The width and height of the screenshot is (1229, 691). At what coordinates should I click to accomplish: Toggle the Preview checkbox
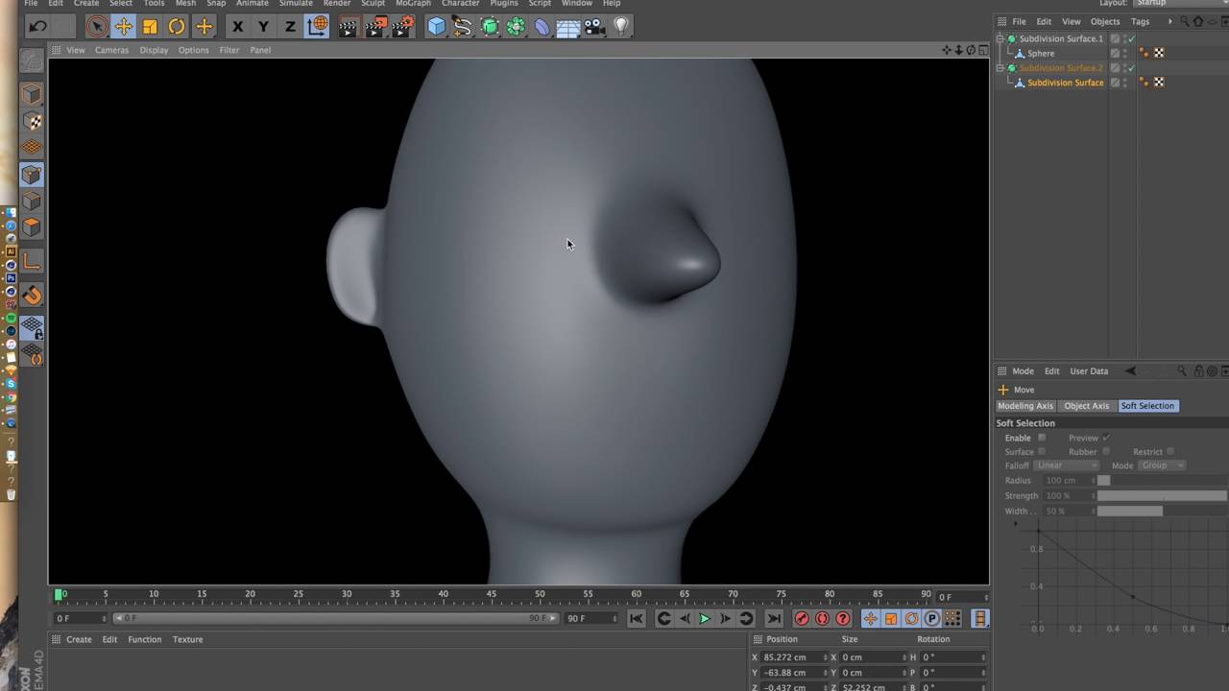point(1106,438)
